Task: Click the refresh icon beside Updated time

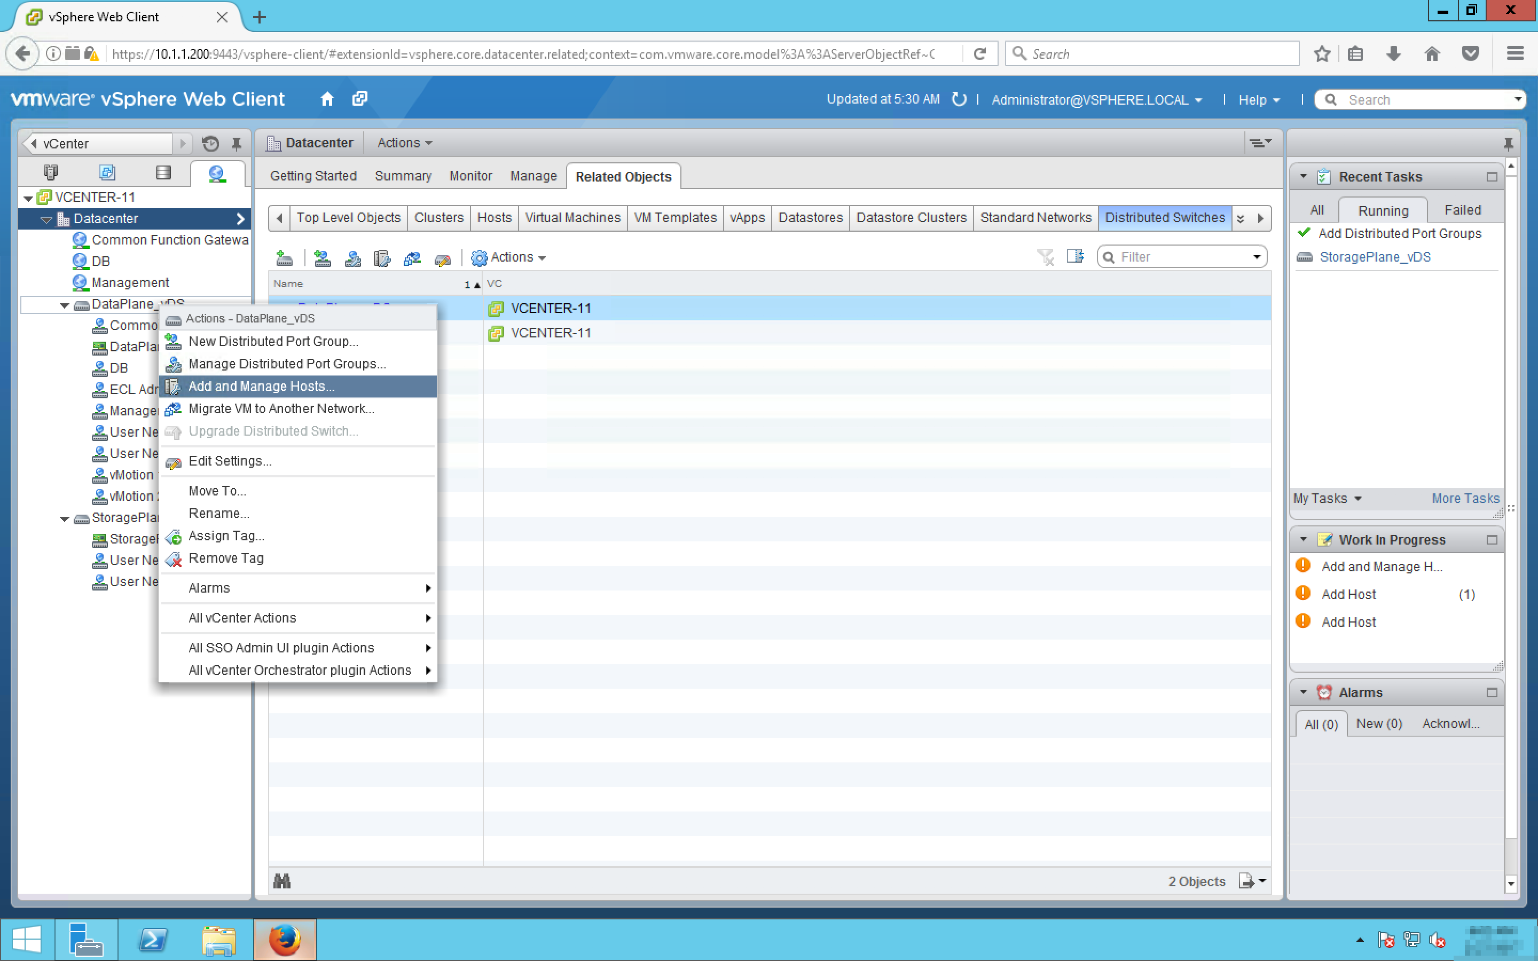Action: click(959, 99)
